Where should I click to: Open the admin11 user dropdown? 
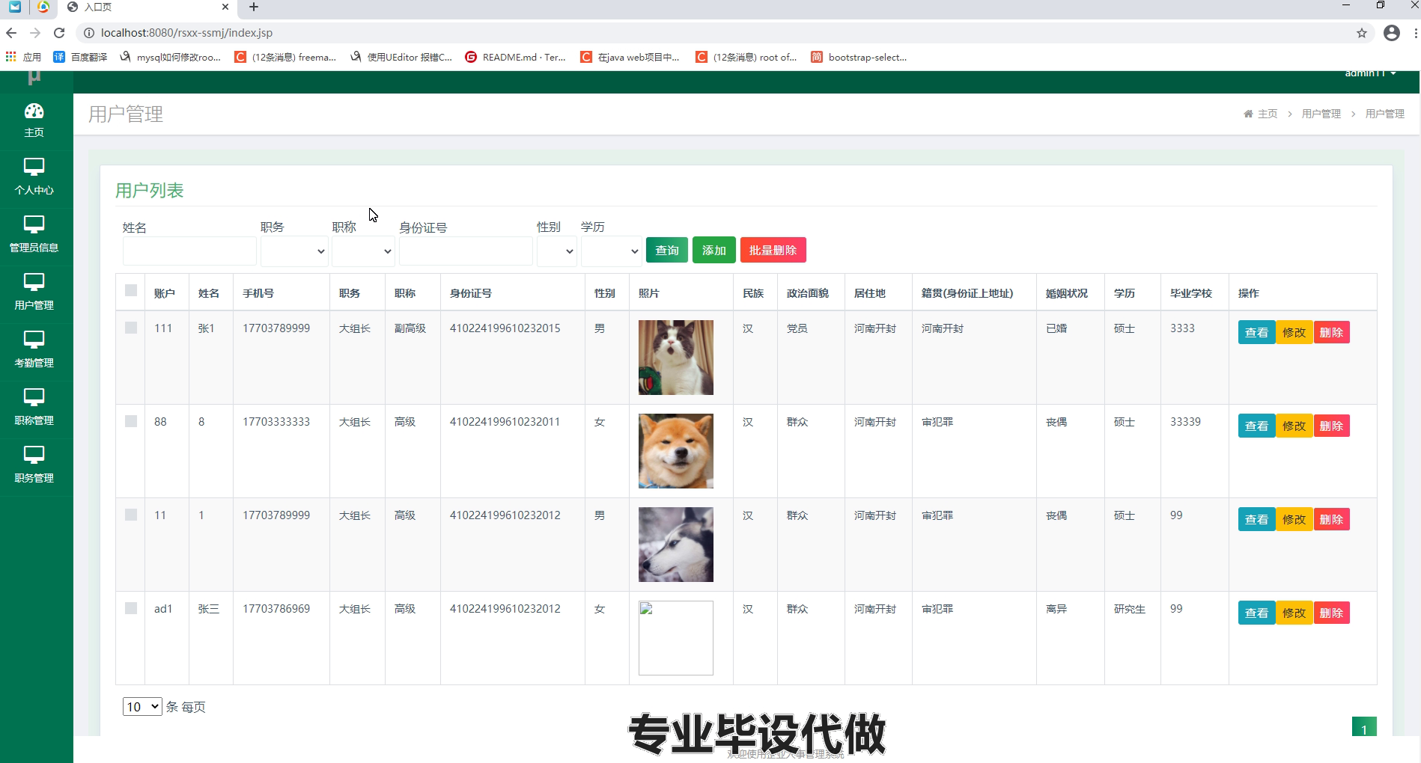1370,73
